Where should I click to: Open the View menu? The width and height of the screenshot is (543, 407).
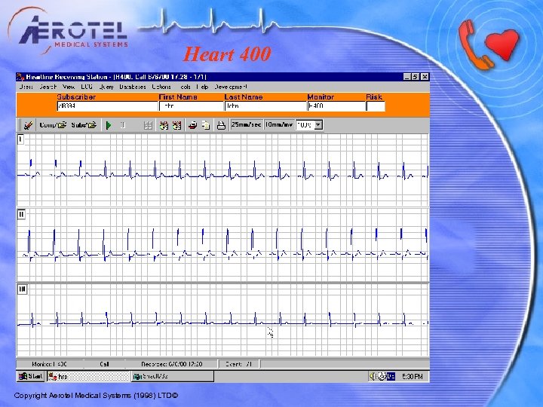(x=69, y=87)
